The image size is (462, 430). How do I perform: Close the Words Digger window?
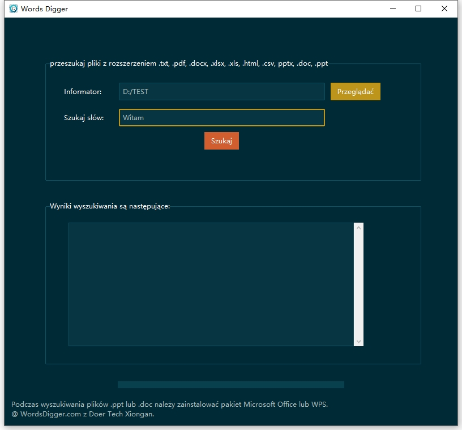click(x=444, y=9)
